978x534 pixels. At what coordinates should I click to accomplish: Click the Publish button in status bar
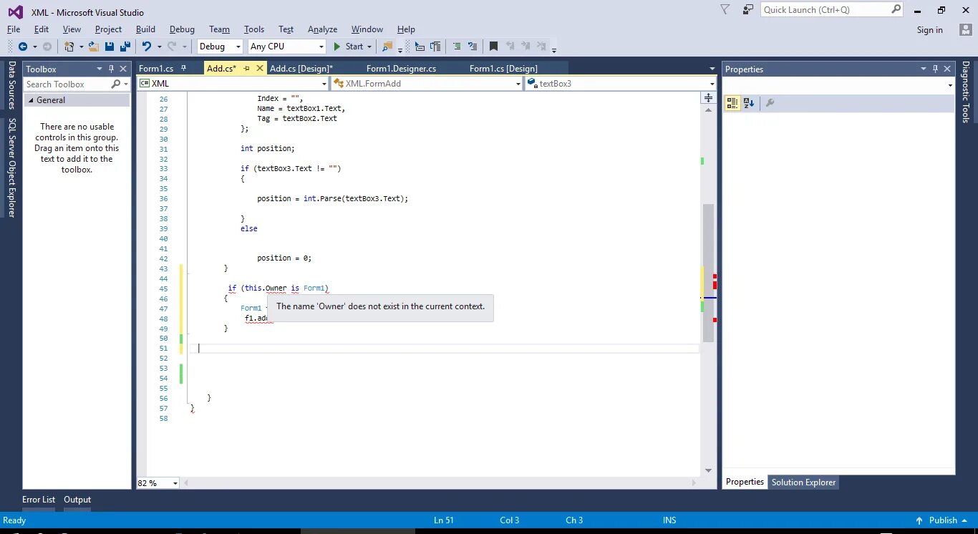pyautogui.click(x=943, y=520)
